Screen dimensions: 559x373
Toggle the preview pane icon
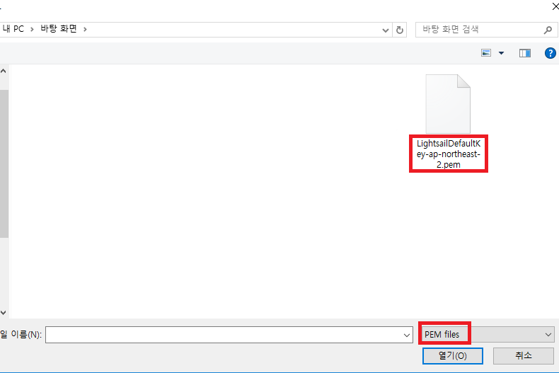[525, 53]
